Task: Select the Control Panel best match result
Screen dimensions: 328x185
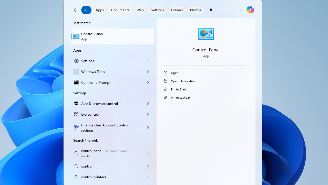Action: pos(112,36)
